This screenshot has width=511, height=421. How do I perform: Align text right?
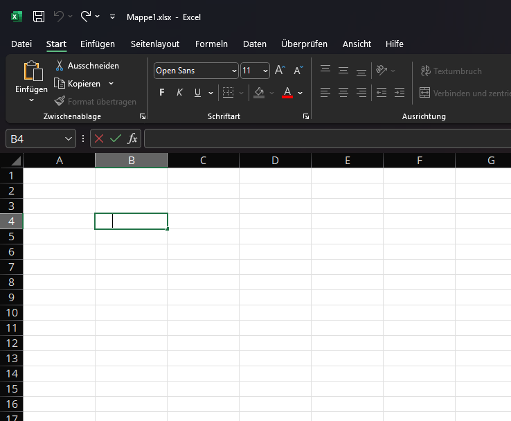coord(361,93)
